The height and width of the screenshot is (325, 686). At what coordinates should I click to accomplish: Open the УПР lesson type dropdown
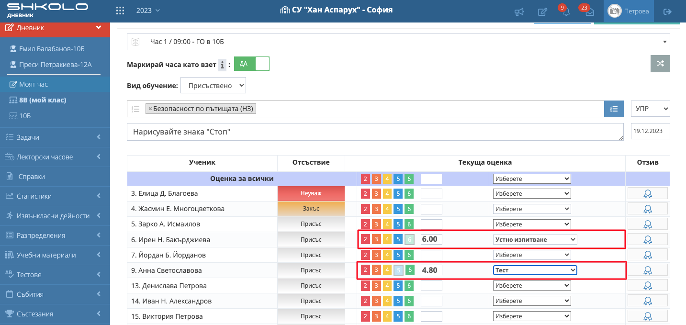(650, 109)
